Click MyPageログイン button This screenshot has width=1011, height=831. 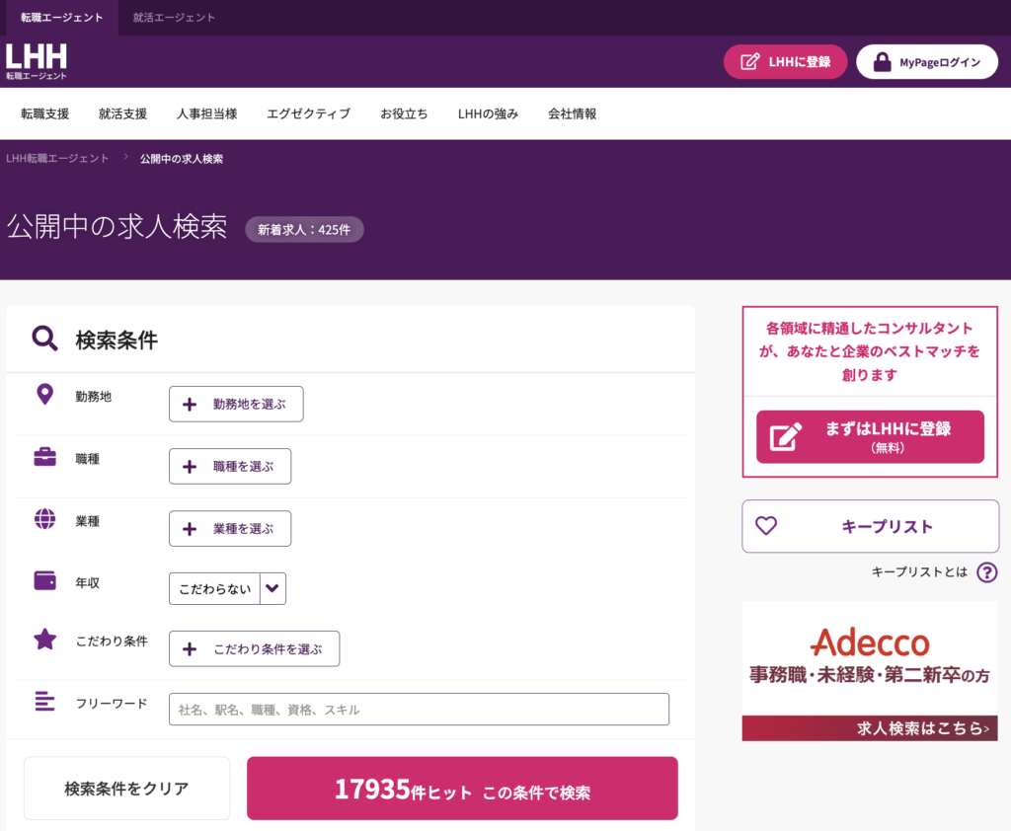(x=927, y=62)
